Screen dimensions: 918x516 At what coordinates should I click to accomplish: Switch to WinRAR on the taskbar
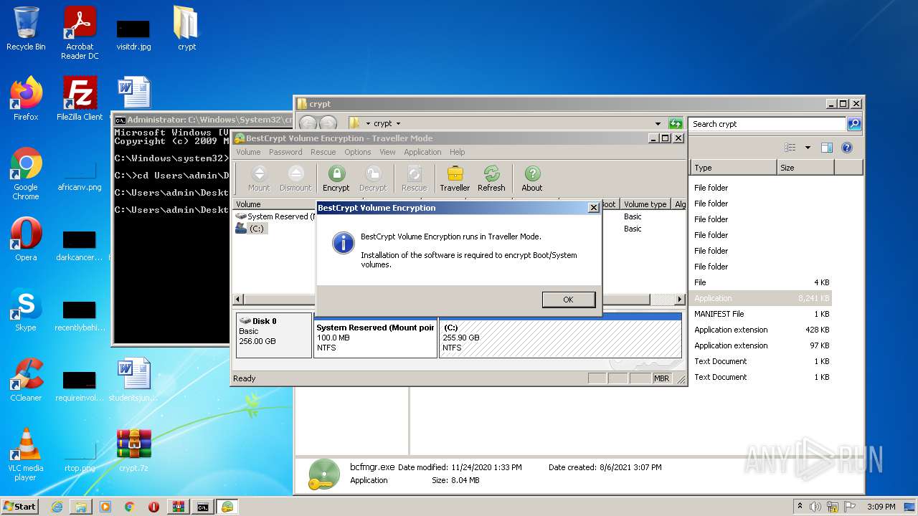click(x=178, y=507)
